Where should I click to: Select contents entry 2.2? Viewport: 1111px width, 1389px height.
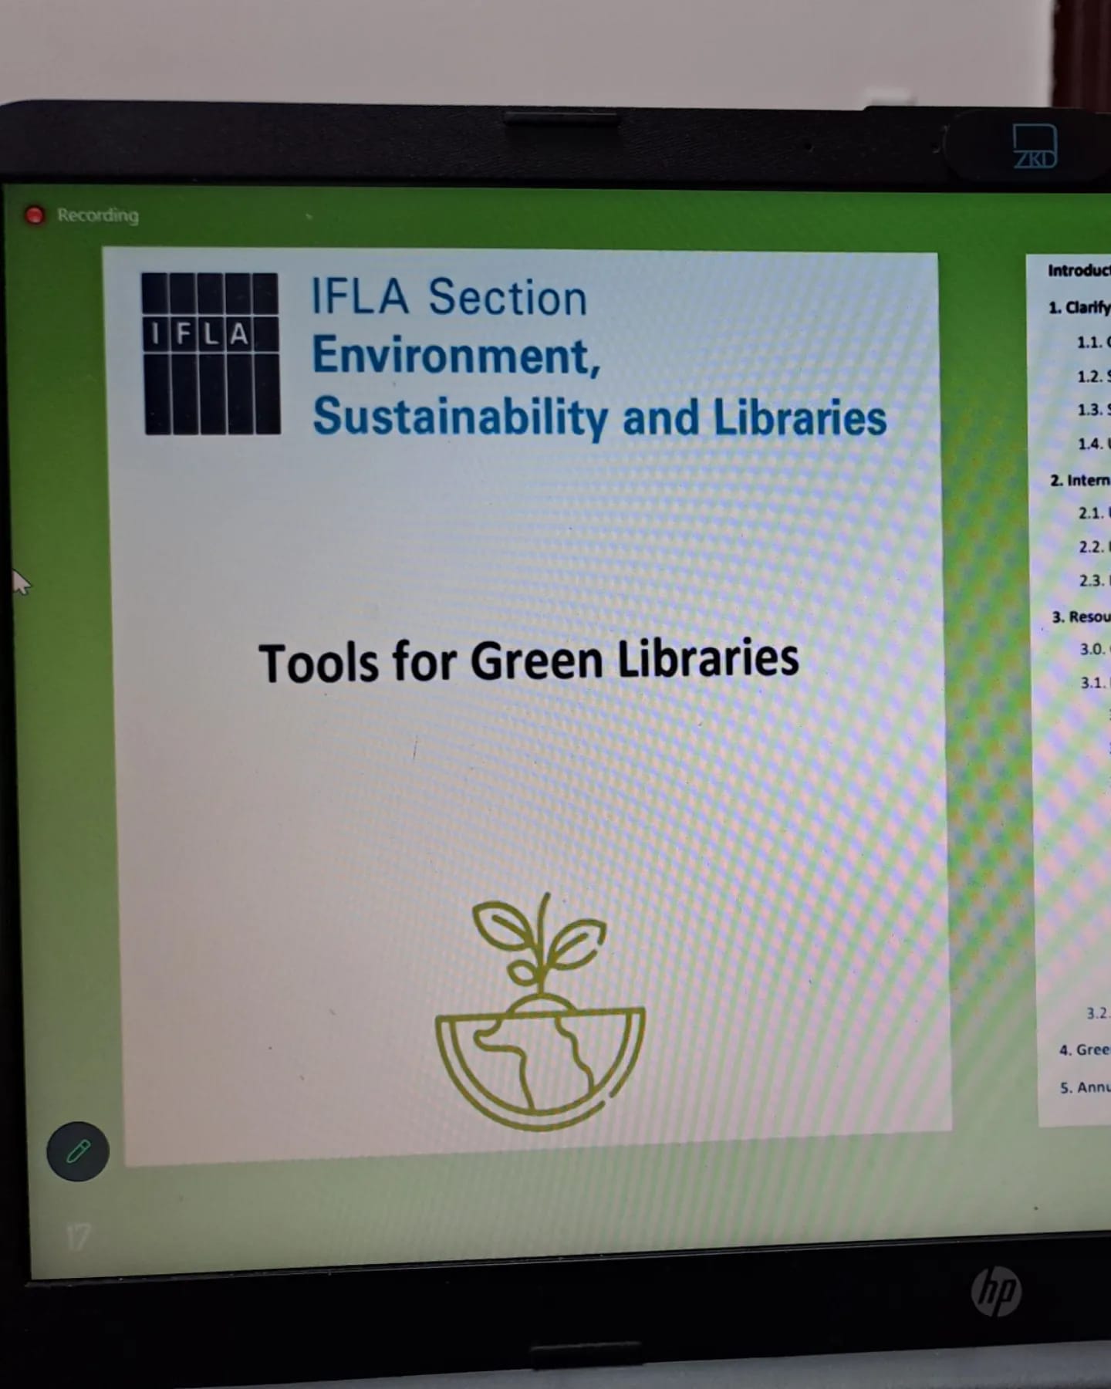1093,547
